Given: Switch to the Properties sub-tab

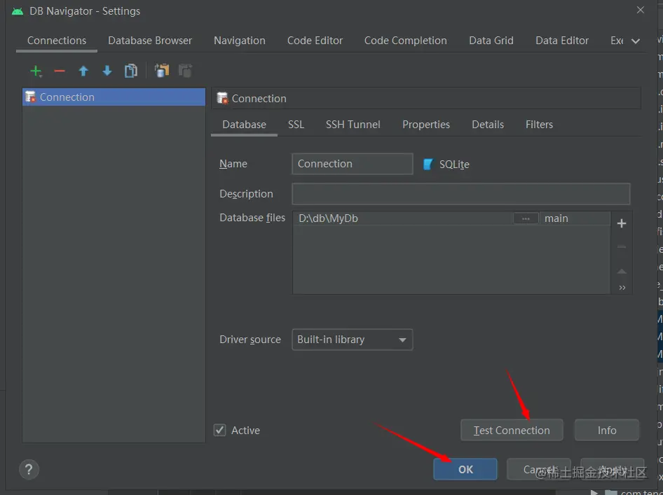Looking at the screenshot, I should 426,125.
